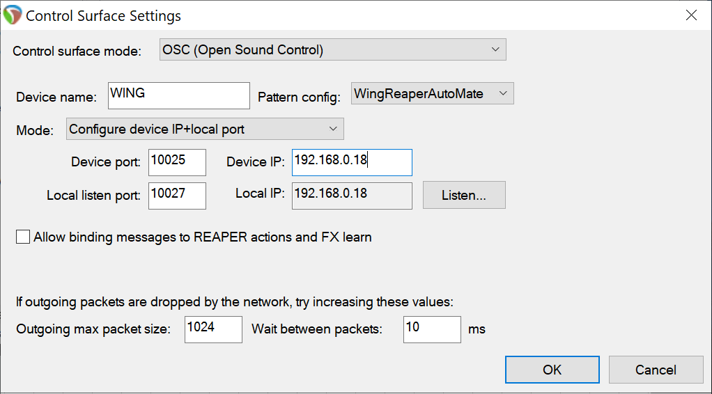Click the Listen... button

[464, 195]
